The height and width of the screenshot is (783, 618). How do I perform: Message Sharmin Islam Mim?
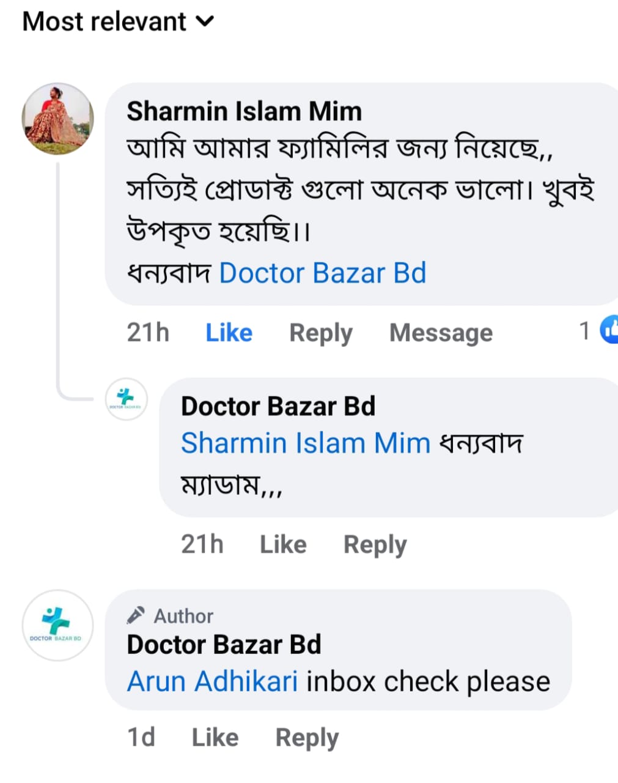tap(441, 333)
